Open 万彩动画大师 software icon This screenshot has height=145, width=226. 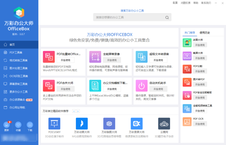82,124
